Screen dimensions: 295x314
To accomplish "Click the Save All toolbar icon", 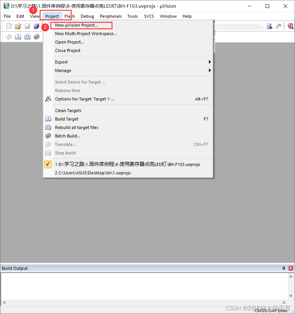I will coord(36,26).
